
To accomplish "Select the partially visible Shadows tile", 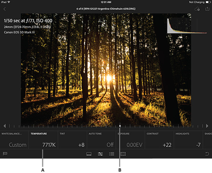I will click(x=207, y=140).
